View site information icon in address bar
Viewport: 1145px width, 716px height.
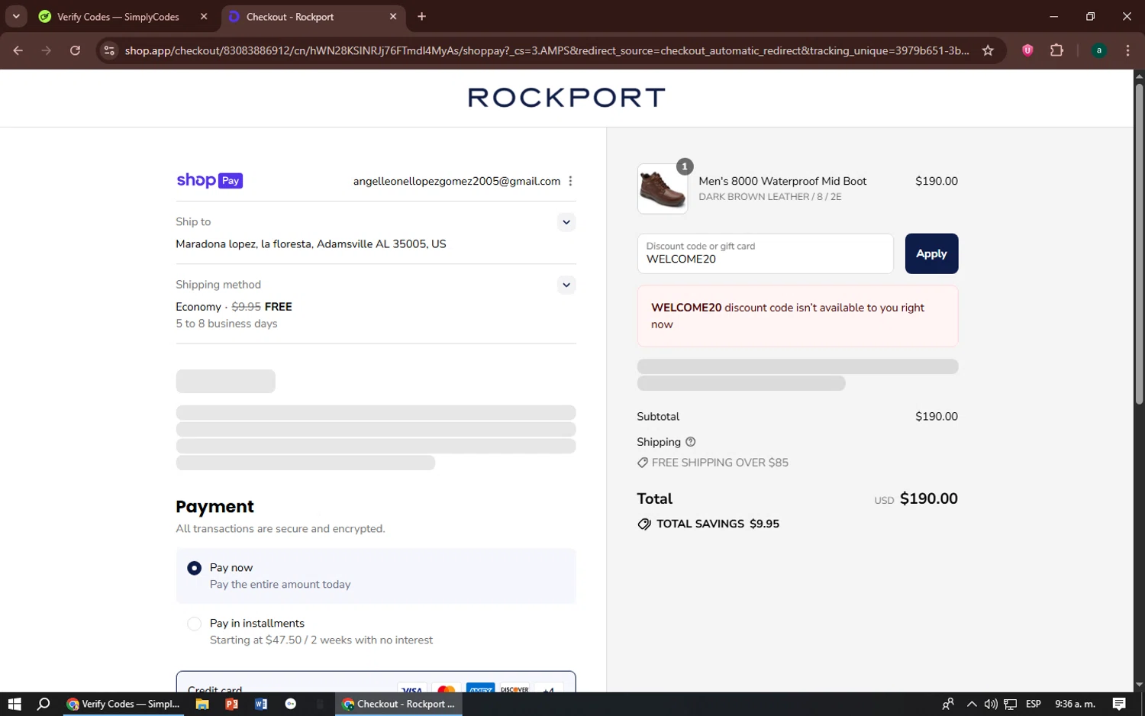(109, 50)
